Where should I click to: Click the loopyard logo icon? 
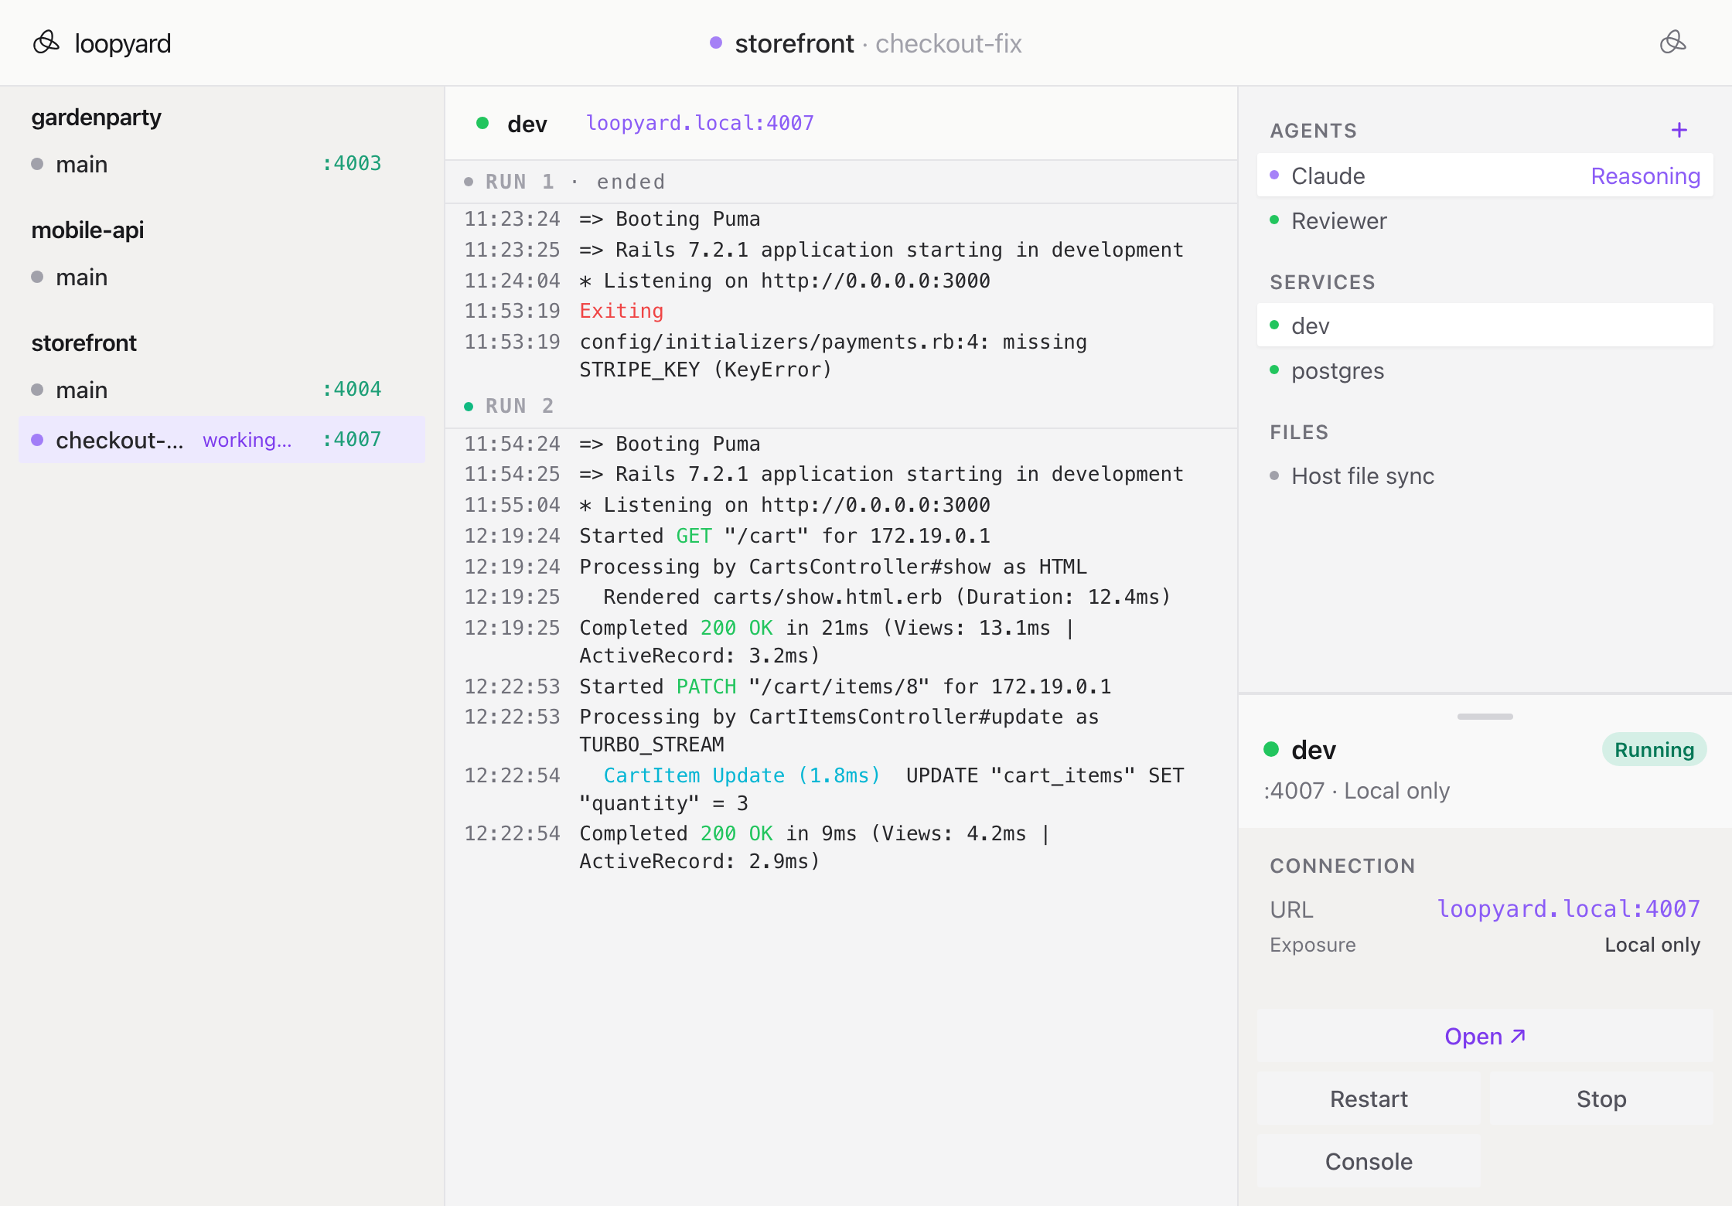coord(46,43)
